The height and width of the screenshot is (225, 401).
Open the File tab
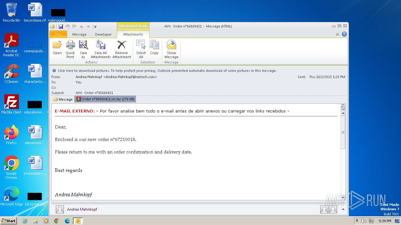pyautogui.click(x=58, y=34)
